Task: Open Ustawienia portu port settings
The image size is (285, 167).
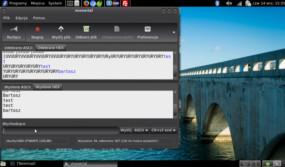Action: (117, 32)
